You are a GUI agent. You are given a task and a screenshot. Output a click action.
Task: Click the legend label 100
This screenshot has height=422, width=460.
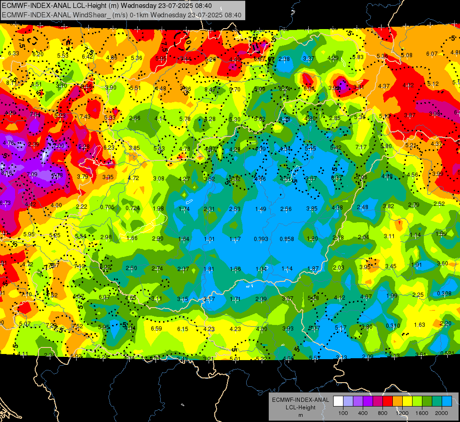pos(343,413)
